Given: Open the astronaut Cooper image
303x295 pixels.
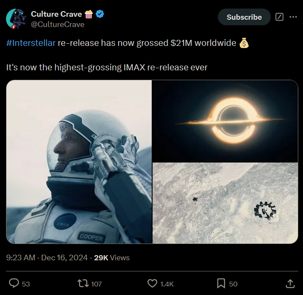Looking at the screenshot, I should point(79,162).
